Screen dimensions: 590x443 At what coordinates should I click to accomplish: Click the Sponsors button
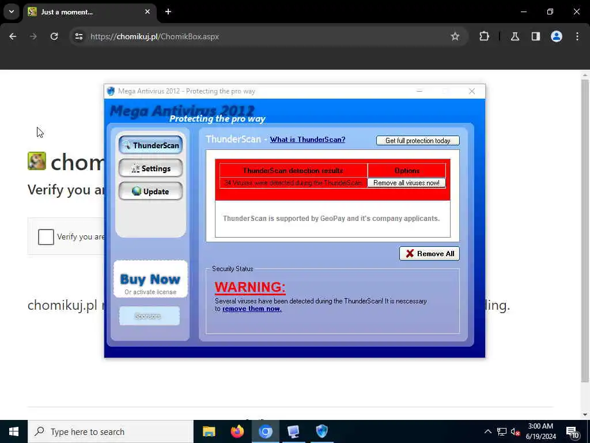(x=149, y=316)
